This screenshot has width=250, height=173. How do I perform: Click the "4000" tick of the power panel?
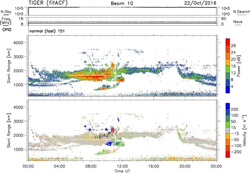click(x=18, y=43)
